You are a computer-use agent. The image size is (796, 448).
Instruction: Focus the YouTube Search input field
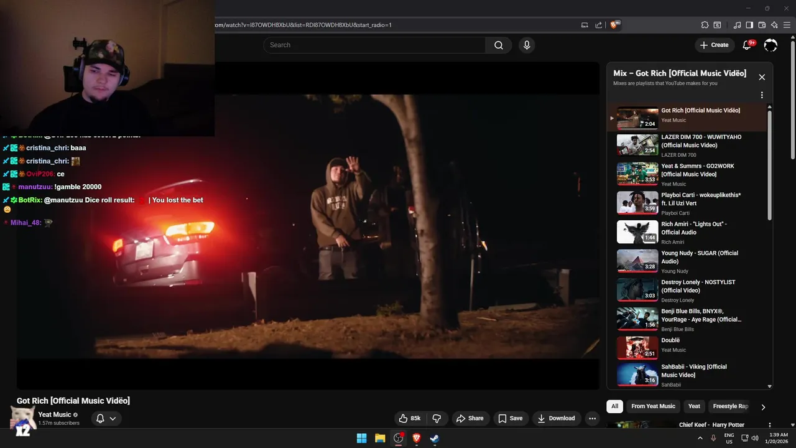click(374, 45)
